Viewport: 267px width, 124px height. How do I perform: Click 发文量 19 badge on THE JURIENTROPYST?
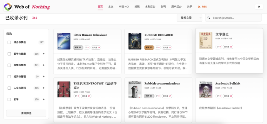tap(86, 96)
